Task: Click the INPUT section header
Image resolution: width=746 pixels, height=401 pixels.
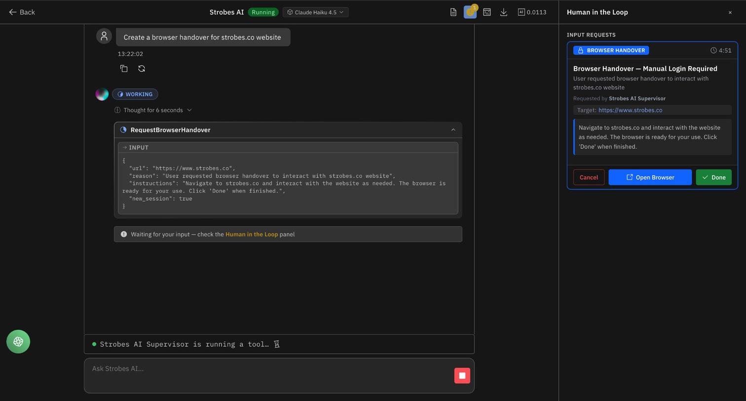Action: tap(288, 147)
